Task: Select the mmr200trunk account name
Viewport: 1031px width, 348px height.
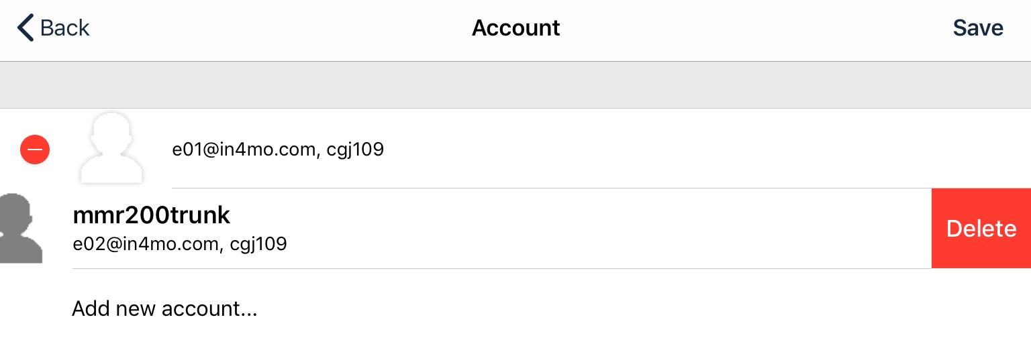Action: (151, 215)
